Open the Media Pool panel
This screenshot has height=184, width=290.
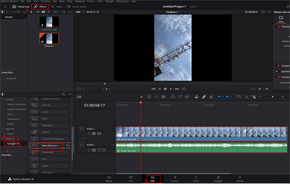pos(21,7)
